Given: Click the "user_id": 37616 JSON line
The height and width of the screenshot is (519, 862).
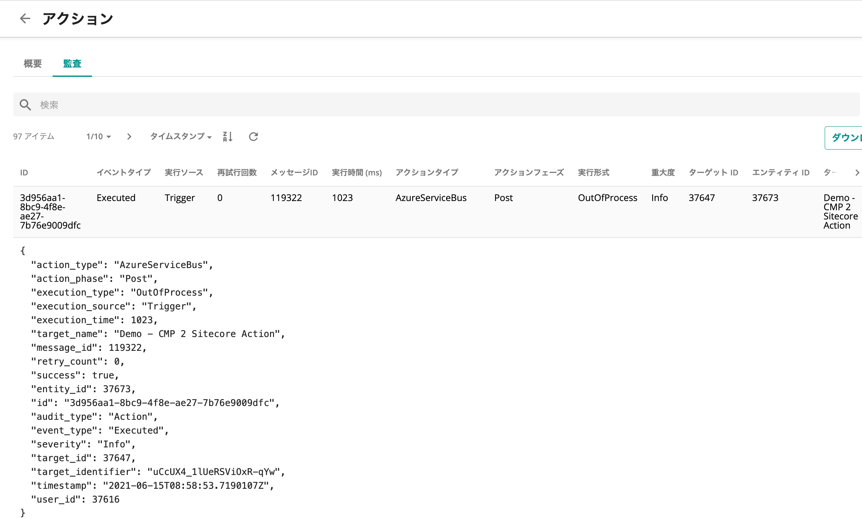Looking at the screenshot, I should tap(75, 499).
